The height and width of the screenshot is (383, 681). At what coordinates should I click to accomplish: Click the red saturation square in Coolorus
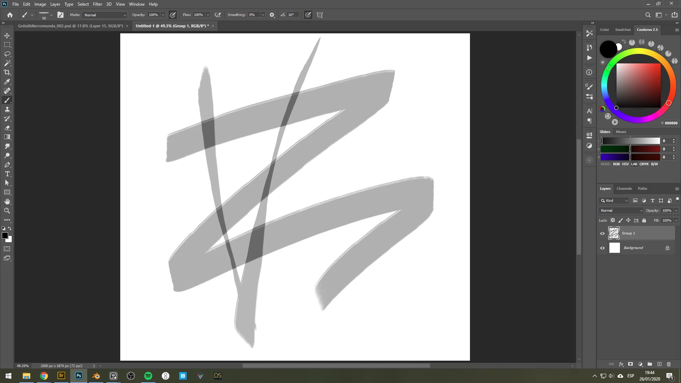[x=638, y=85]
